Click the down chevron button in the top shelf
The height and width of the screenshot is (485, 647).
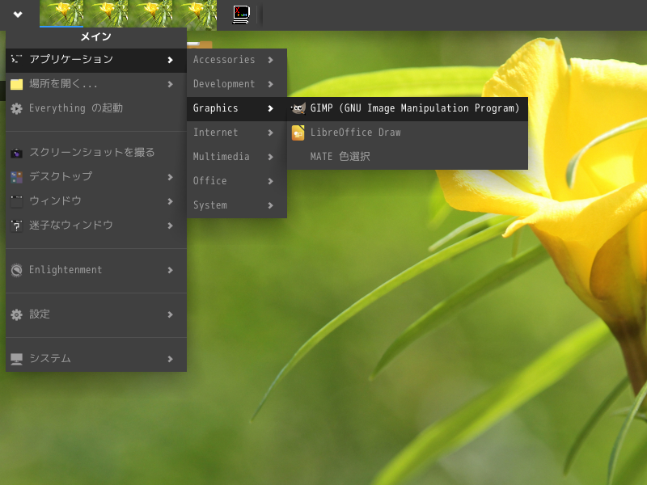pyautogui.click(x=18, y=15)
